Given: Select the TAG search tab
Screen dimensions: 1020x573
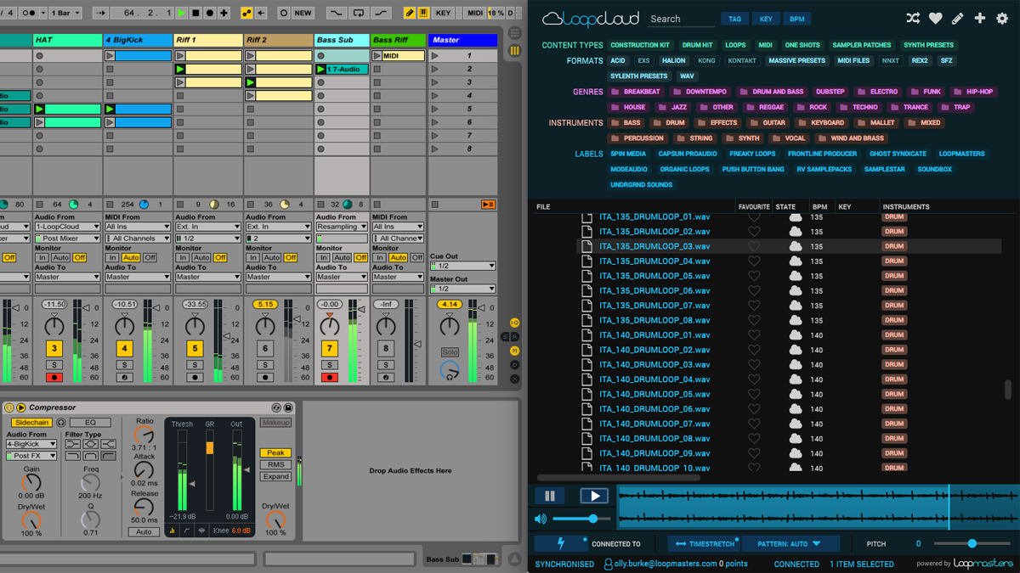Looking at the screenshot, I should 734,19.
